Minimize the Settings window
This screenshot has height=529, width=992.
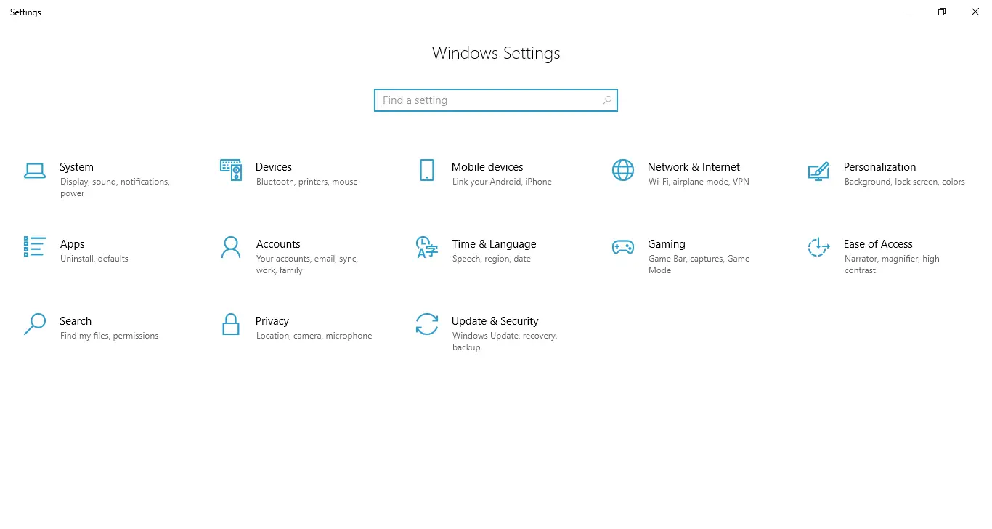(908, 12)
